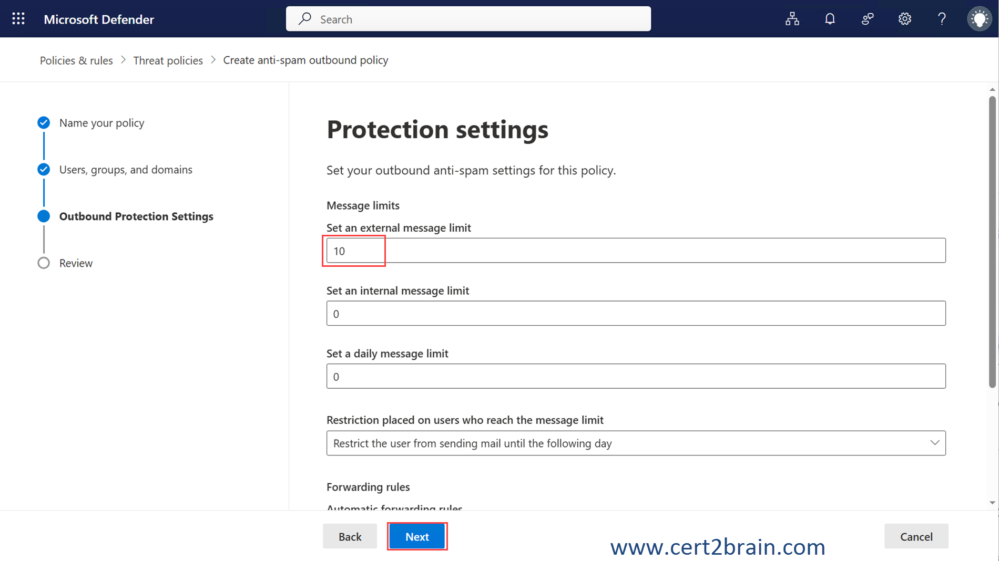999x561 pixels.
Task: Go to the Name your policy step
Action: tap(101, 123)
